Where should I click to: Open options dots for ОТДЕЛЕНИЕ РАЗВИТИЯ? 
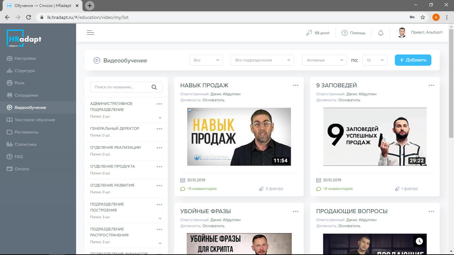pyautogui.click(x=159, y=186)
